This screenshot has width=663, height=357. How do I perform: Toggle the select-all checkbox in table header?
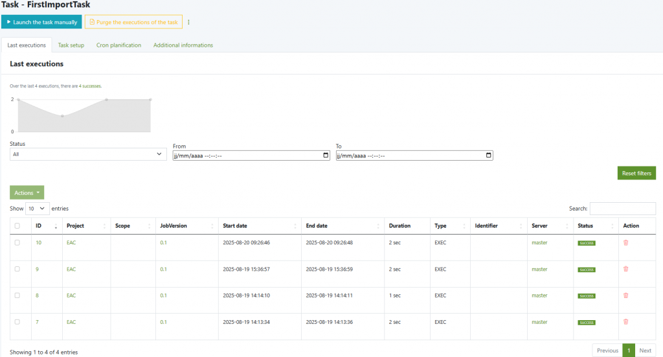click(17, 226)
